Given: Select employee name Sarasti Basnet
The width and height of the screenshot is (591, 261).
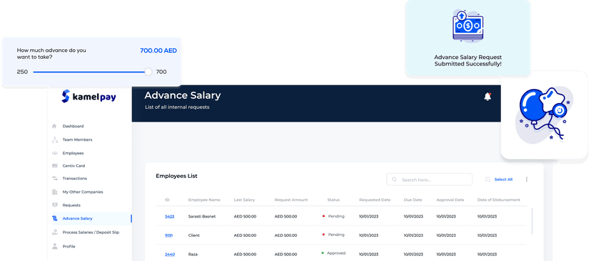Looking at the screenshot, I should (202, 216).
